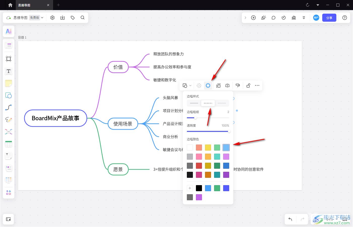This screenshot has width=353, height=227.
Task: Select the Frame tool in sidebar
Action: tap(9, 59)
